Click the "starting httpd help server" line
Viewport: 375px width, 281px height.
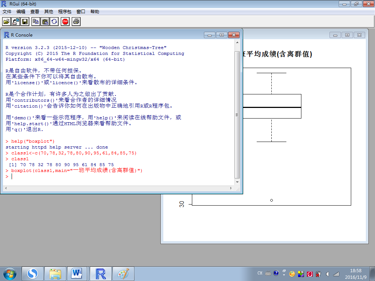[x=57, y=147]
